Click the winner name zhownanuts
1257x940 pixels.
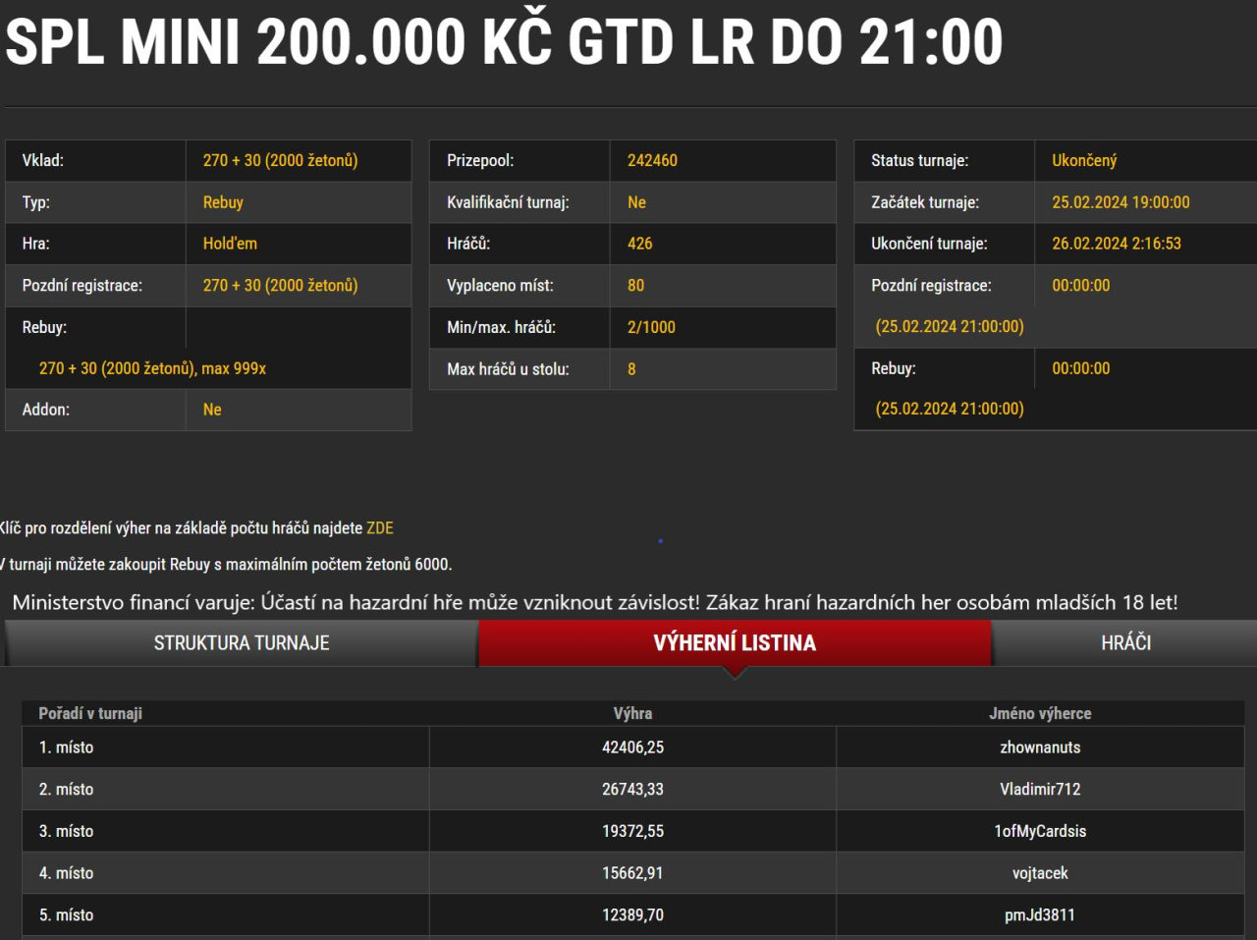(1040, 747)
